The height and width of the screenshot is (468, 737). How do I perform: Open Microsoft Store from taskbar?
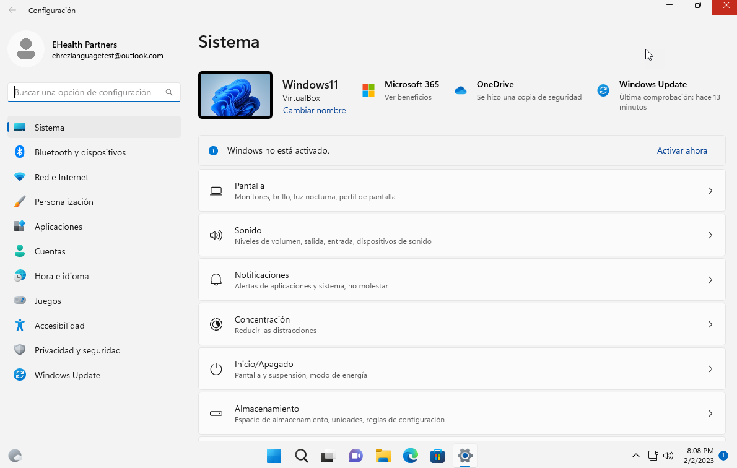click(438, 456)
